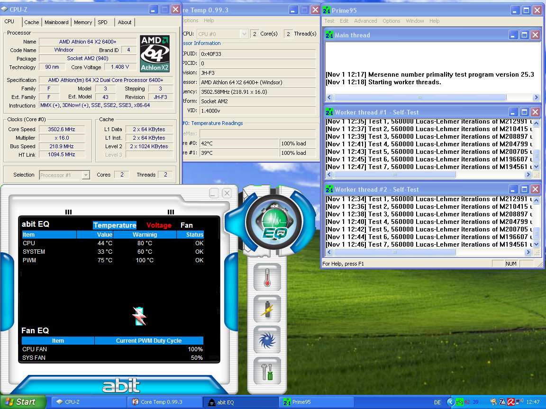Open the abit EQ tools settings icon
546x409 pixels.
(267, 371)
